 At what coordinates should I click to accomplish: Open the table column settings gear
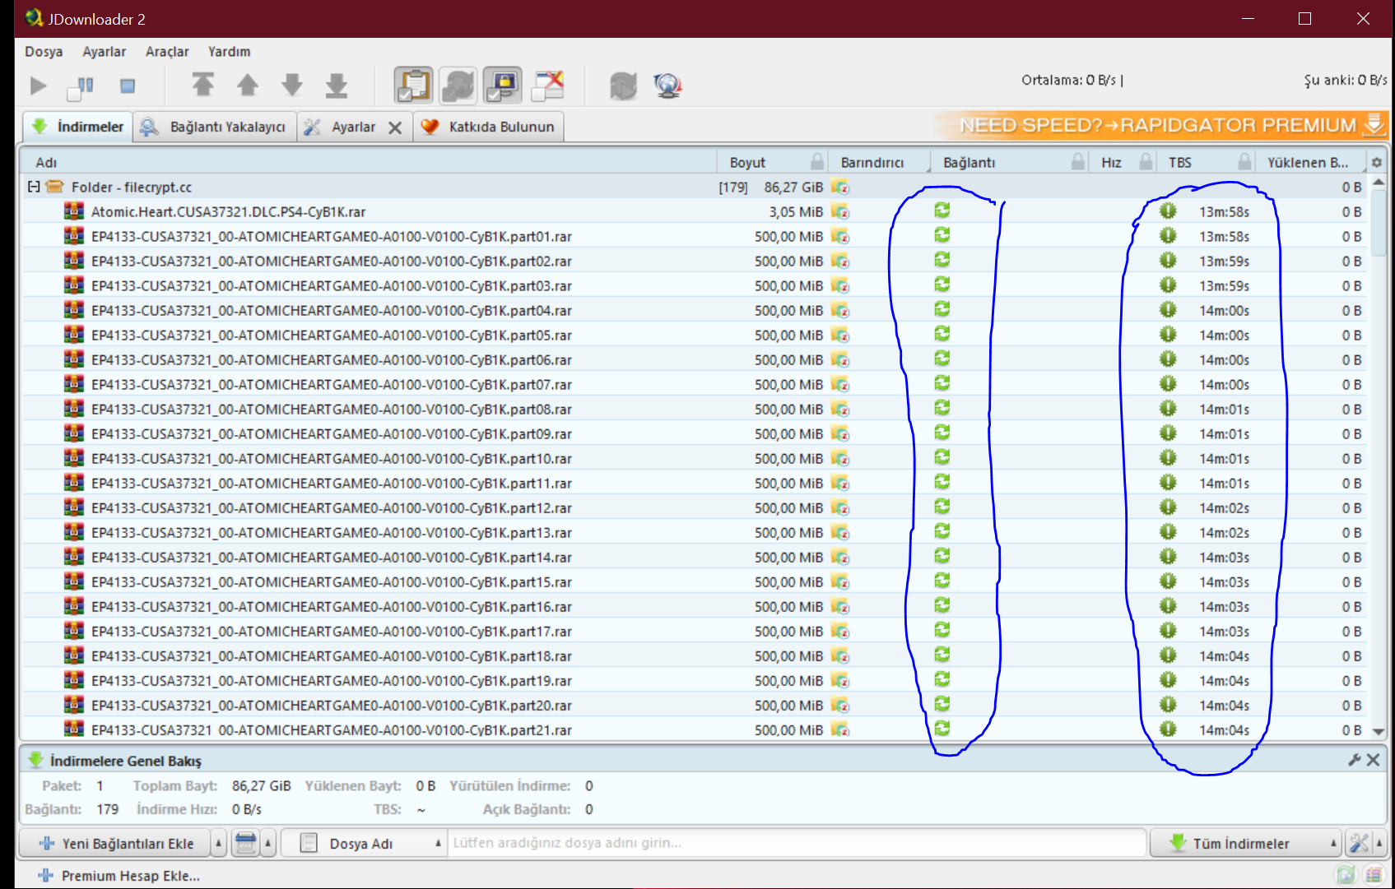click(1376, 162)
